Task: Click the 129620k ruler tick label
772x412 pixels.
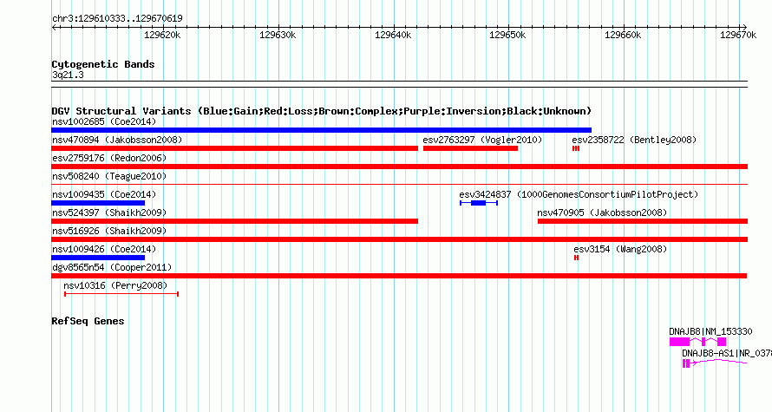Action: click(x=162, y=35)
